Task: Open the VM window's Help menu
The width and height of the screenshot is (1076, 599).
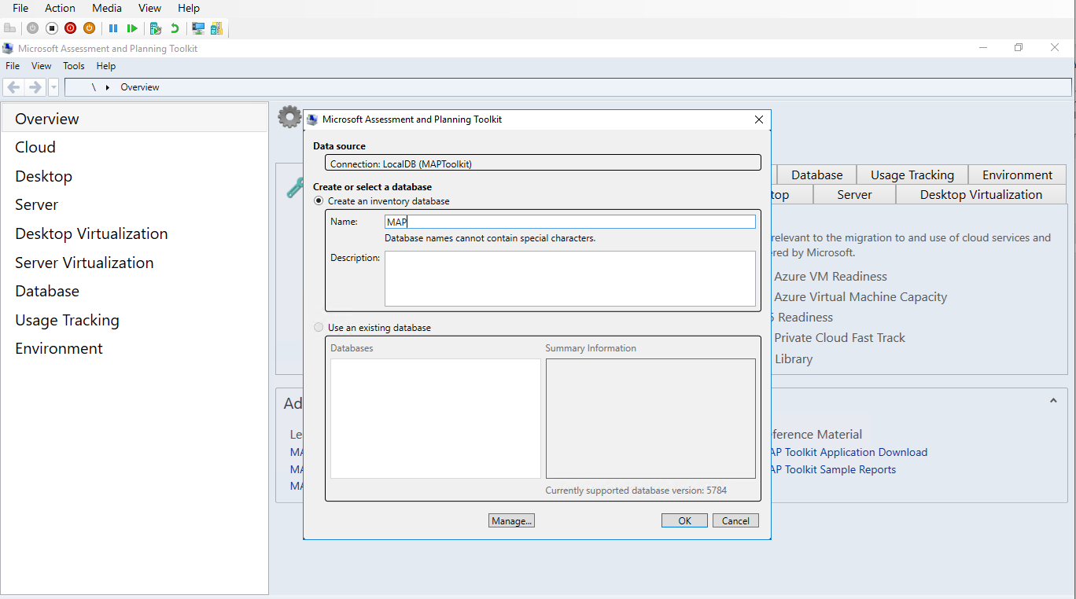Action: 189,8
